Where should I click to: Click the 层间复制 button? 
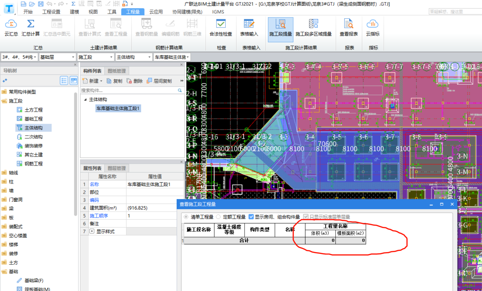click(x=159, y=81)
